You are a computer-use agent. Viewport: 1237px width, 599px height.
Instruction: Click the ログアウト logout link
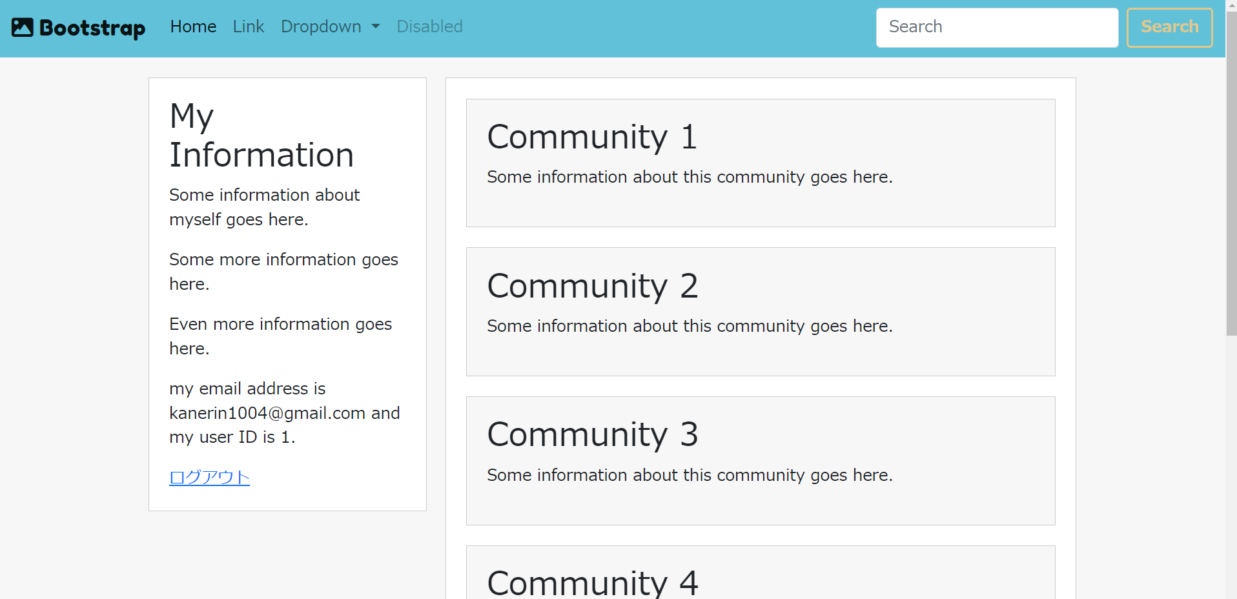tap(209, 477)
